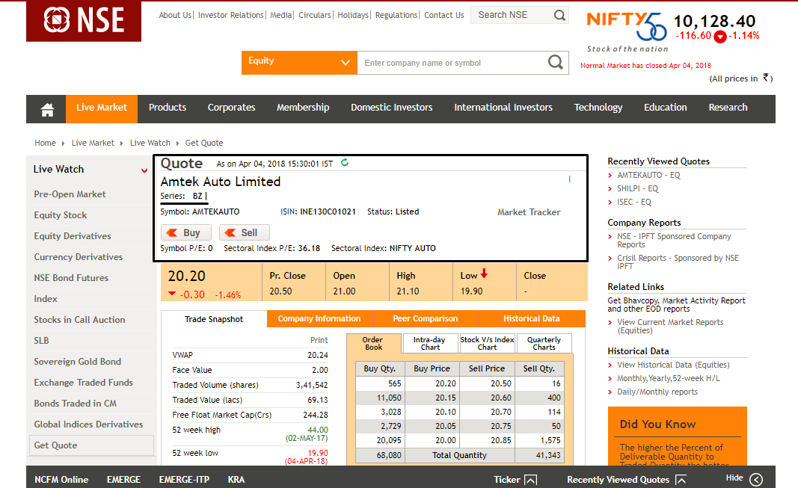Expand the Ticker using its arrow icon

coord(532,479)
